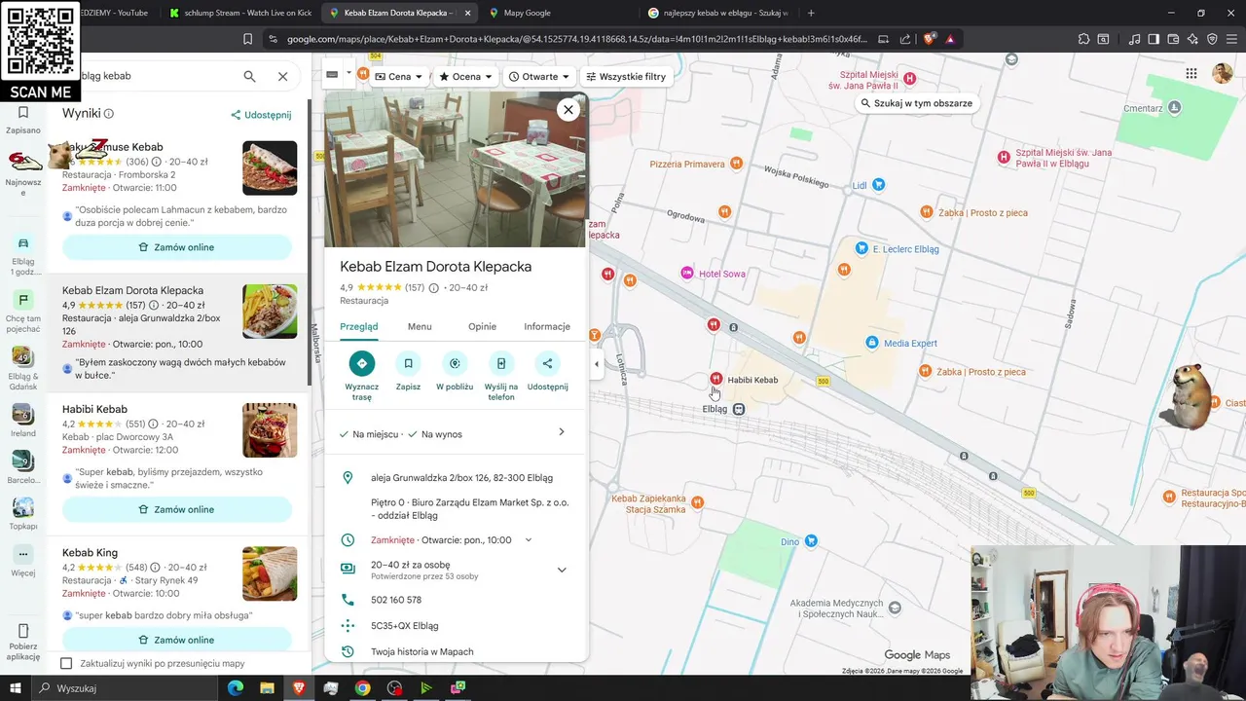
Task: Switch to the Opinie tab
Action: pos(482,326)
